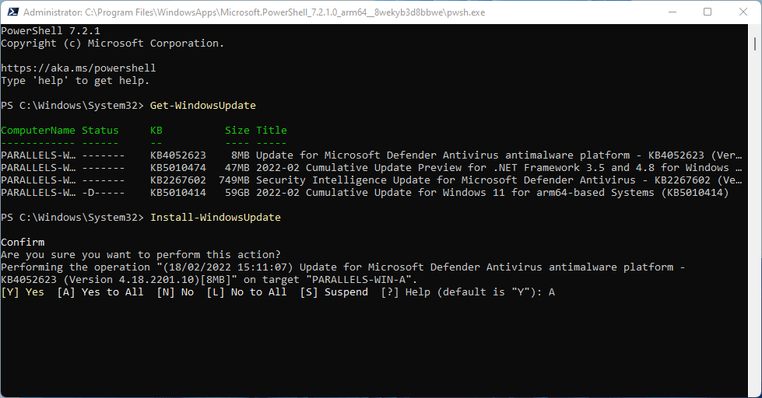This screenshot has width=762, height=398.
Task: Click the Confirm heading text
Action: pos(23,243)
